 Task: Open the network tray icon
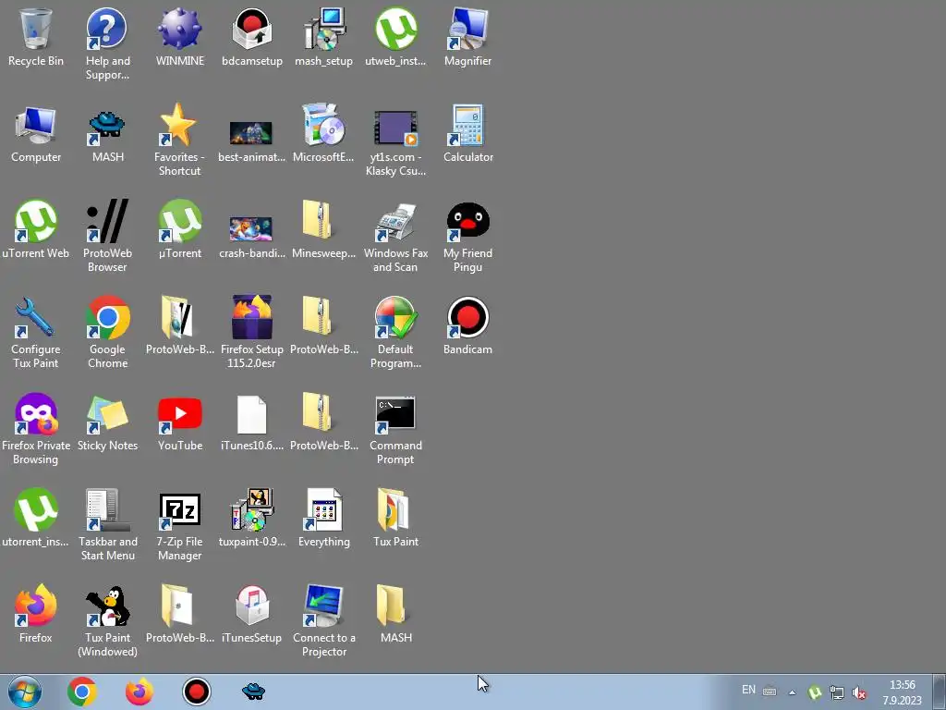[x=837, y=692]
